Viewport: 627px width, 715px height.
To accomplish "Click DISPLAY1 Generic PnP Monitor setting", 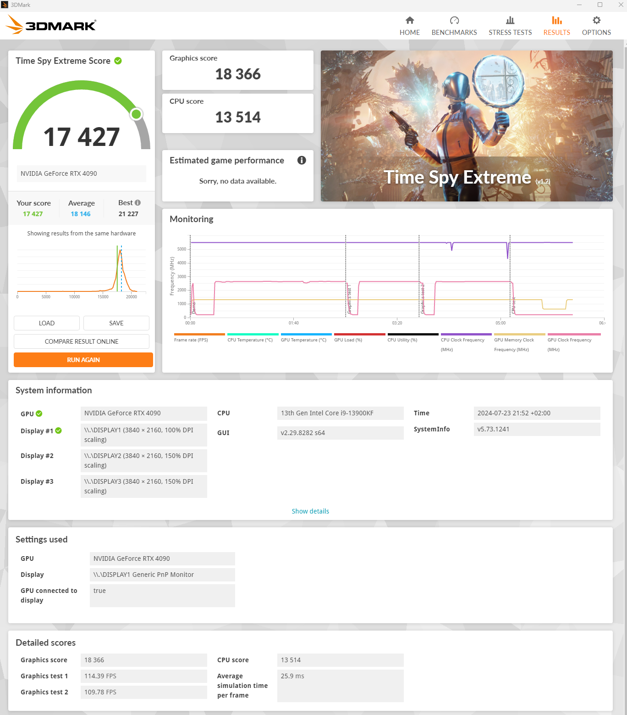I will tap(162, 575).
